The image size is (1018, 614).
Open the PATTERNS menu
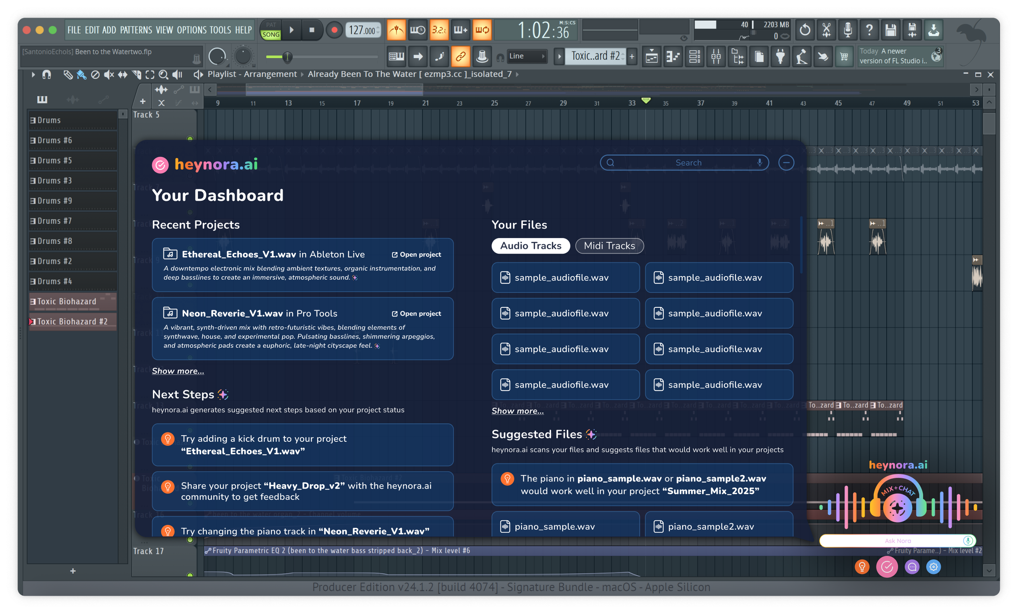click(136, 30)
